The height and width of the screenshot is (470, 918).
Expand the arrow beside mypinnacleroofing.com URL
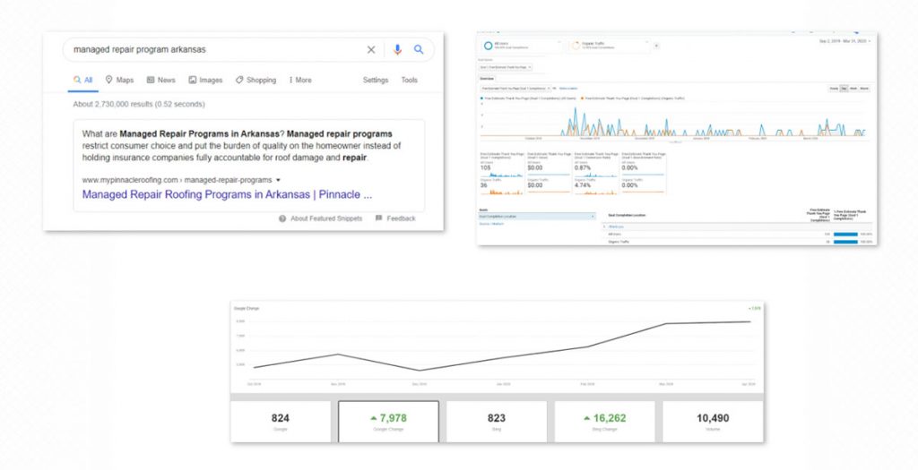(278, 180)
